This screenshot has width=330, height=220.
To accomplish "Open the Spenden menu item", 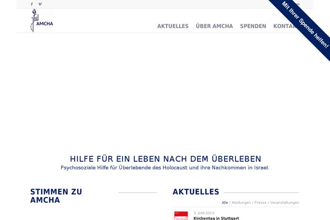I will (x=253, y=26).
